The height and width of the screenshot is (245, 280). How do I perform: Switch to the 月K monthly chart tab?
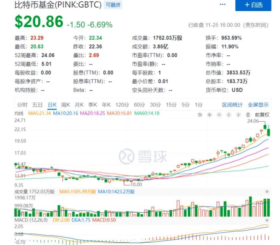click(x=79, y=105)
